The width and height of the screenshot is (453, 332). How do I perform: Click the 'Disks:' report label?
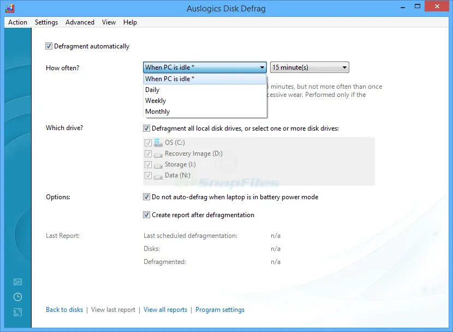(152, 248)
